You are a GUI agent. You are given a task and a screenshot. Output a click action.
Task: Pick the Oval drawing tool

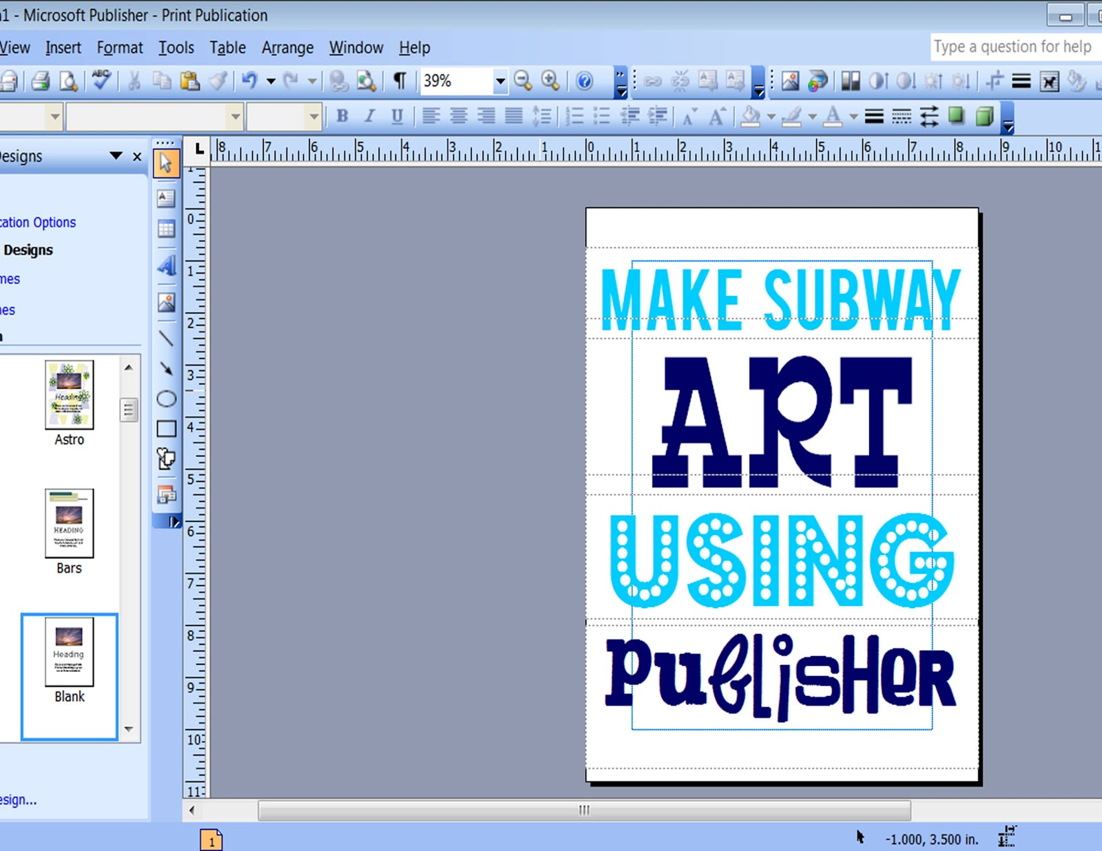166,398
